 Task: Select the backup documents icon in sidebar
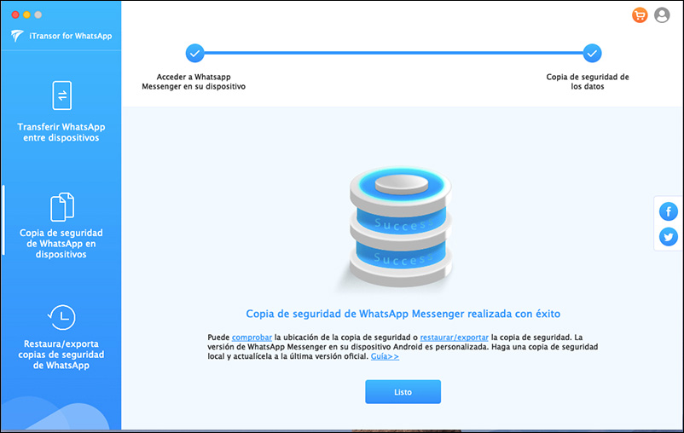click(62, 206)
